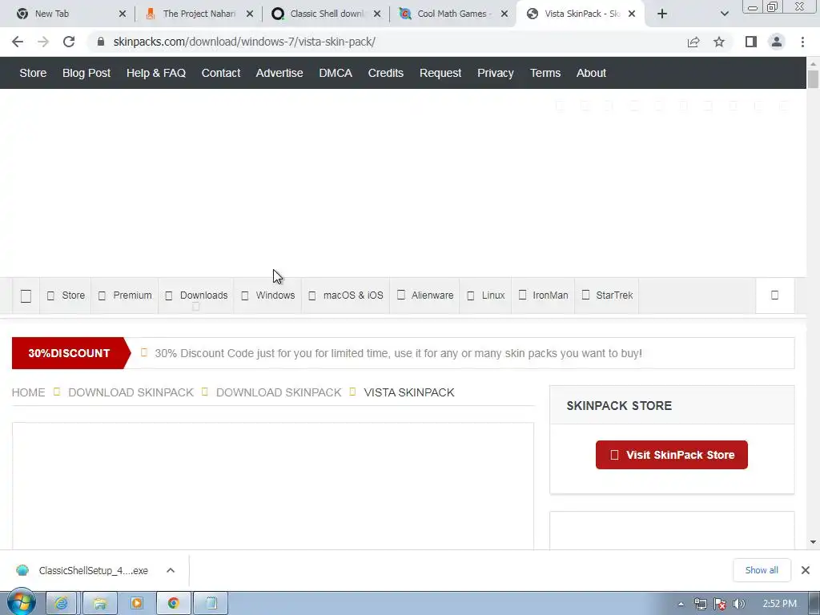Open the Privacy page

[495, 73]
